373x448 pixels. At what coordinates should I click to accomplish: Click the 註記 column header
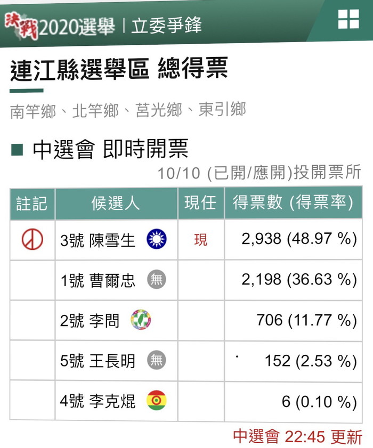(x=32, y=203)
